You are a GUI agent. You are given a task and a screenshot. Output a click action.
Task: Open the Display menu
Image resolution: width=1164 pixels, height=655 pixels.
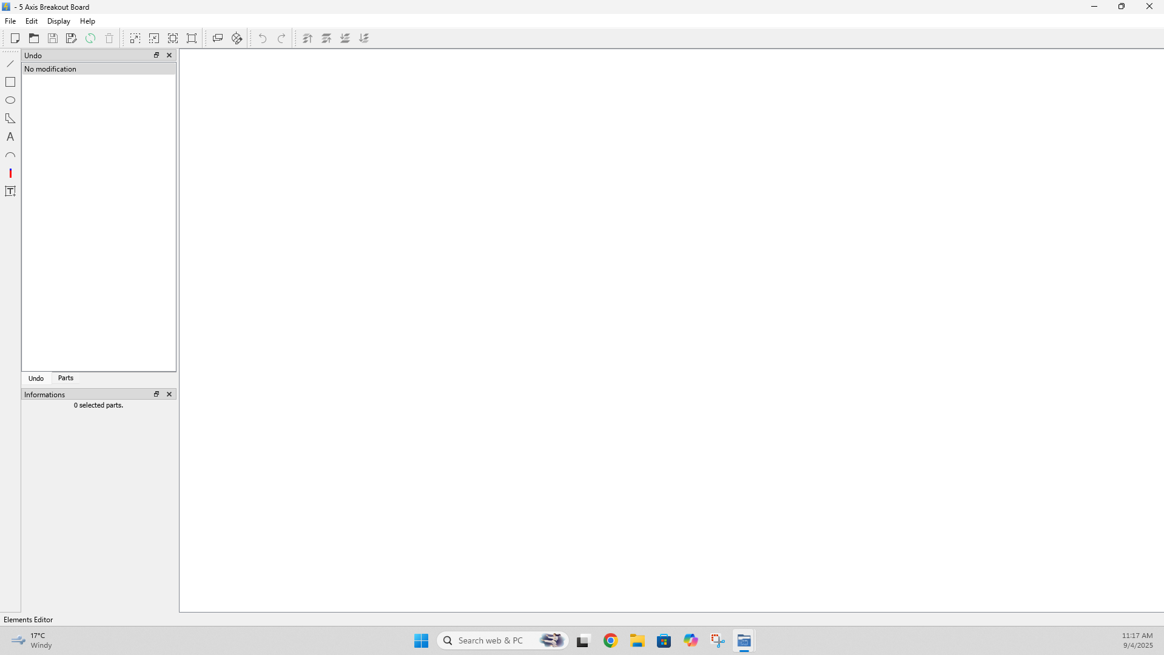pyautogui.click(x=59, y=21)
